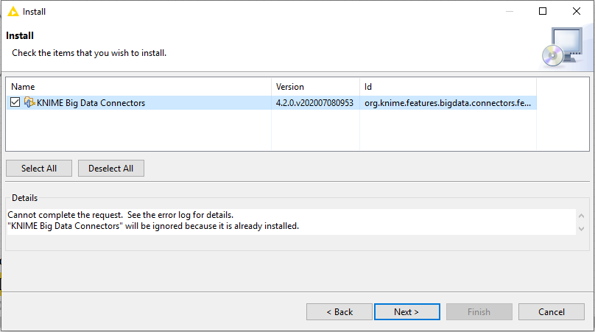Click the org.knime.features.bigdata.connectors id cell

448,103
